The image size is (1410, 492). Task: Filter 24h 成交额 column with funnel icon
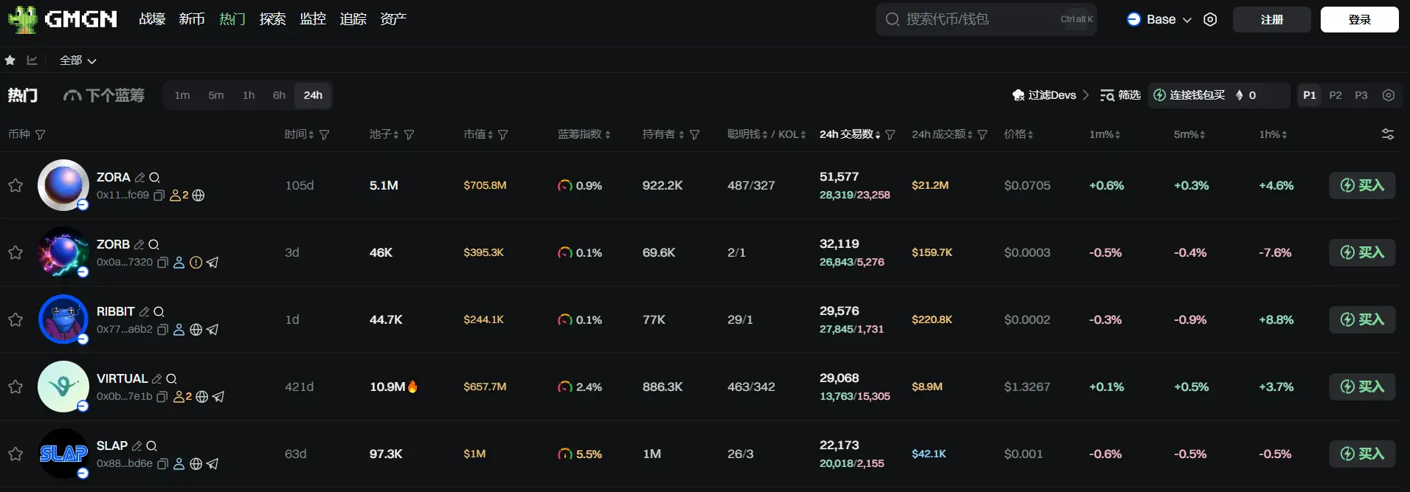[982, 135]
